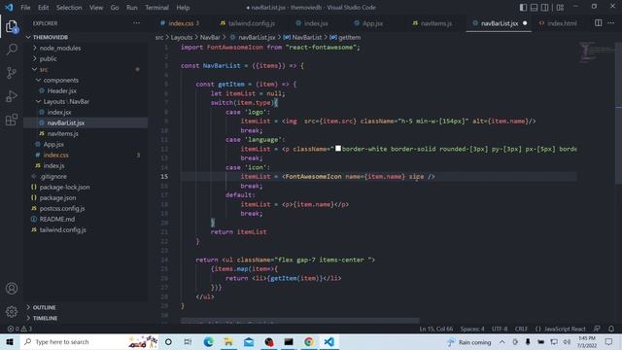Click the Layouts breadcrumb segment
This screenshot has width=622, height=350.
(x=182, y=37)
